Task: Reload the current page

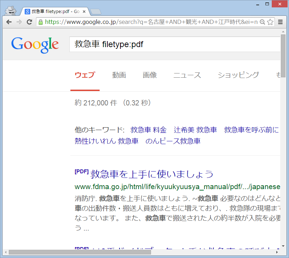Action: (x=29, y=22)
